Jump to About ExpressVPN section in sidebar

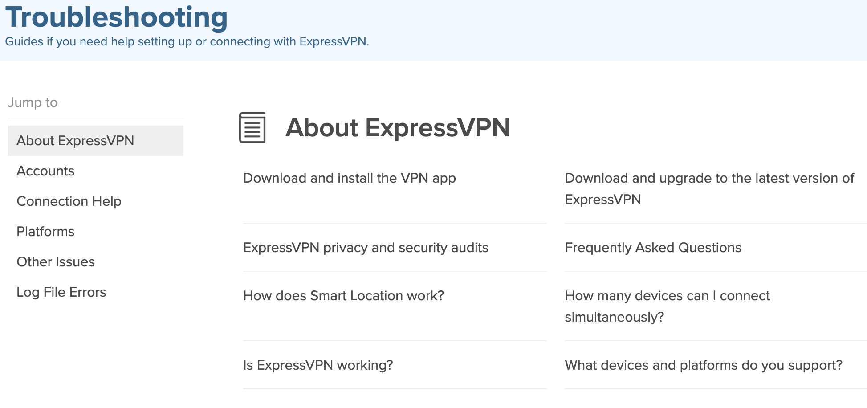(x=96, y=141)
